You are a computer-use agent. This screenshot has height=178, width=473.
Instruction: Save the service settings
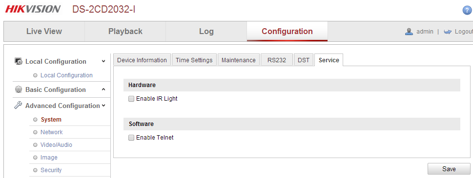pyautogui.click(x=449, y=169)
